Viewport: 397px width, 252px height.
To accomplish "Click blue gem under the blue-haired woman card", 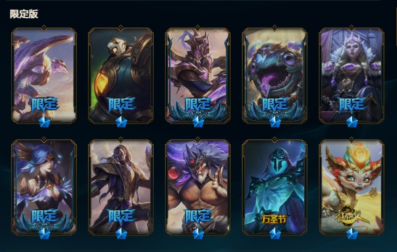I will (x=44, y=234).
